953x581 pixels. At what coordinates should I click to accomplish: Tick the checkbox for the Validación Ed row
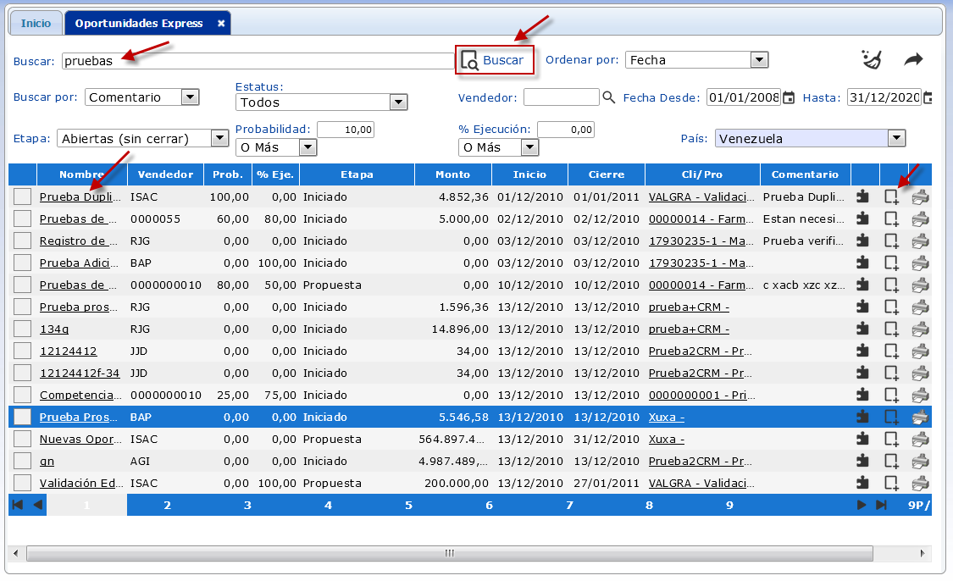[23, 483]
